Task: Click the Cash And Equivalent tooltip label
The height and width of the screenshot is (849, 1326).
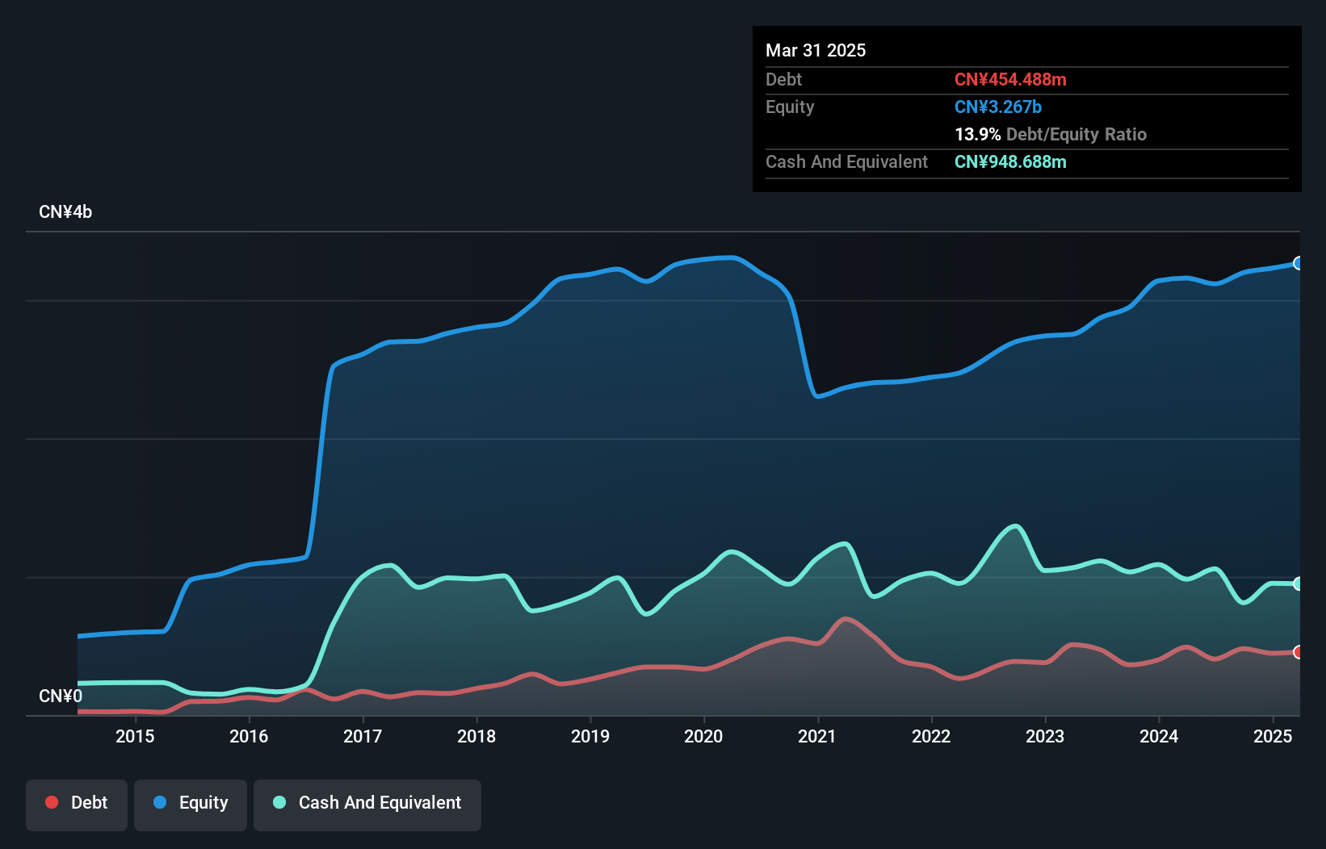Action: pos(846,162)
